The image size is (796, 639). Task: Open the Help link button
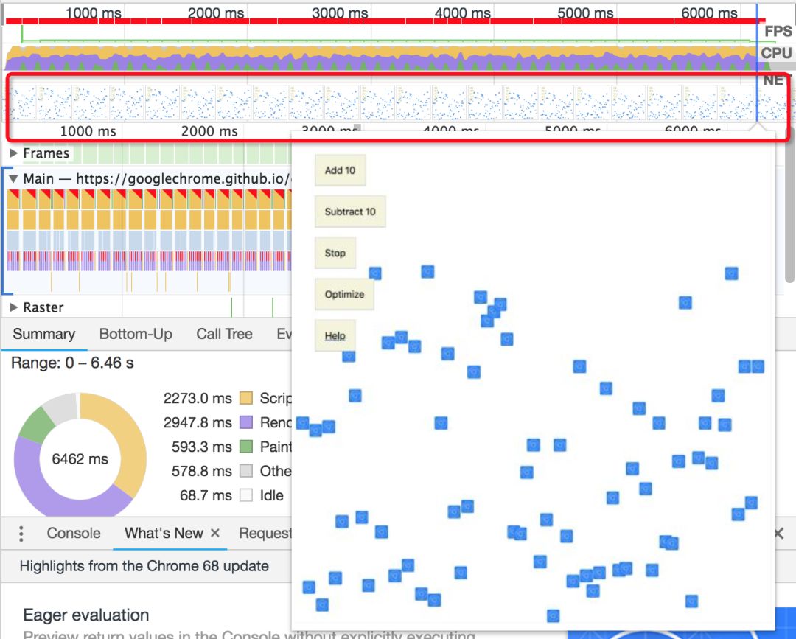point(335,335)
